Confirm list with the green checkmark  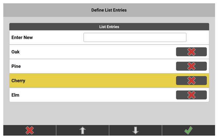click(188, 130)
